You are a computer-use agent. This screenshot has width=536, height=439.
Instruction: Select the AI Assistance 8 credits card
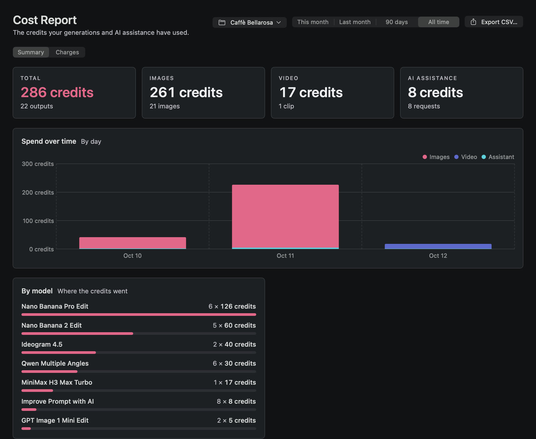462,93
